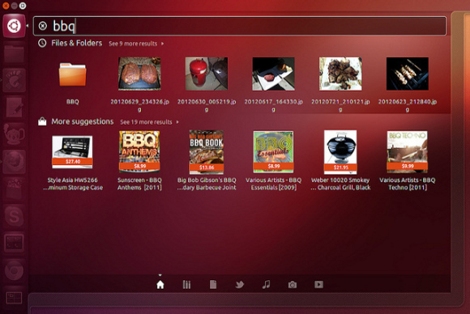
Task: Switch to the Photos lens
Action: point(293,285)
